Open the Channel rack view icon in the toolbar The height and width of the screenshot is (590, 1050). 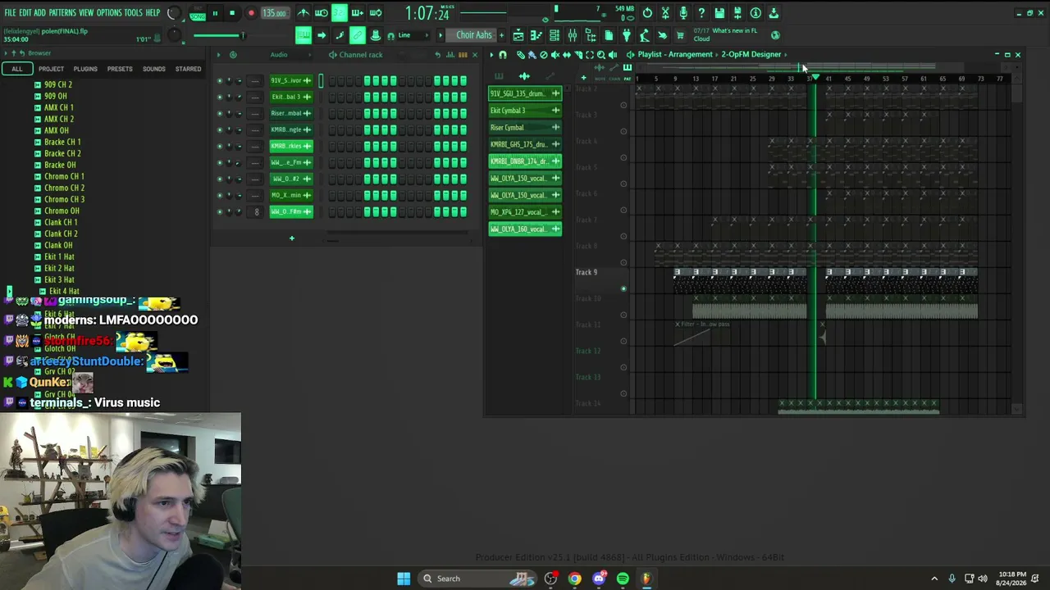(555, 35)
